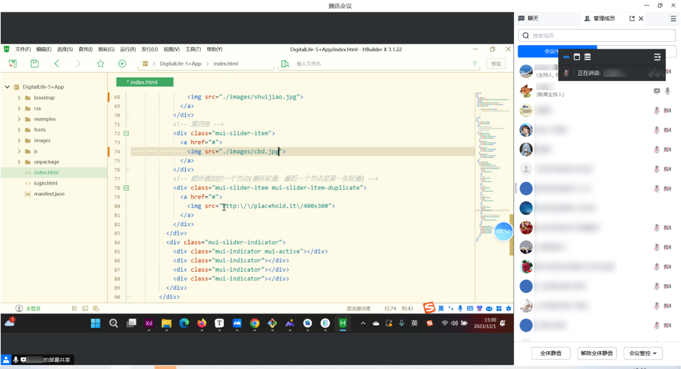Switch to HBuilder X taskbar icon
The width and height of the screenshot is (681, 369).
tap(342, 323)
